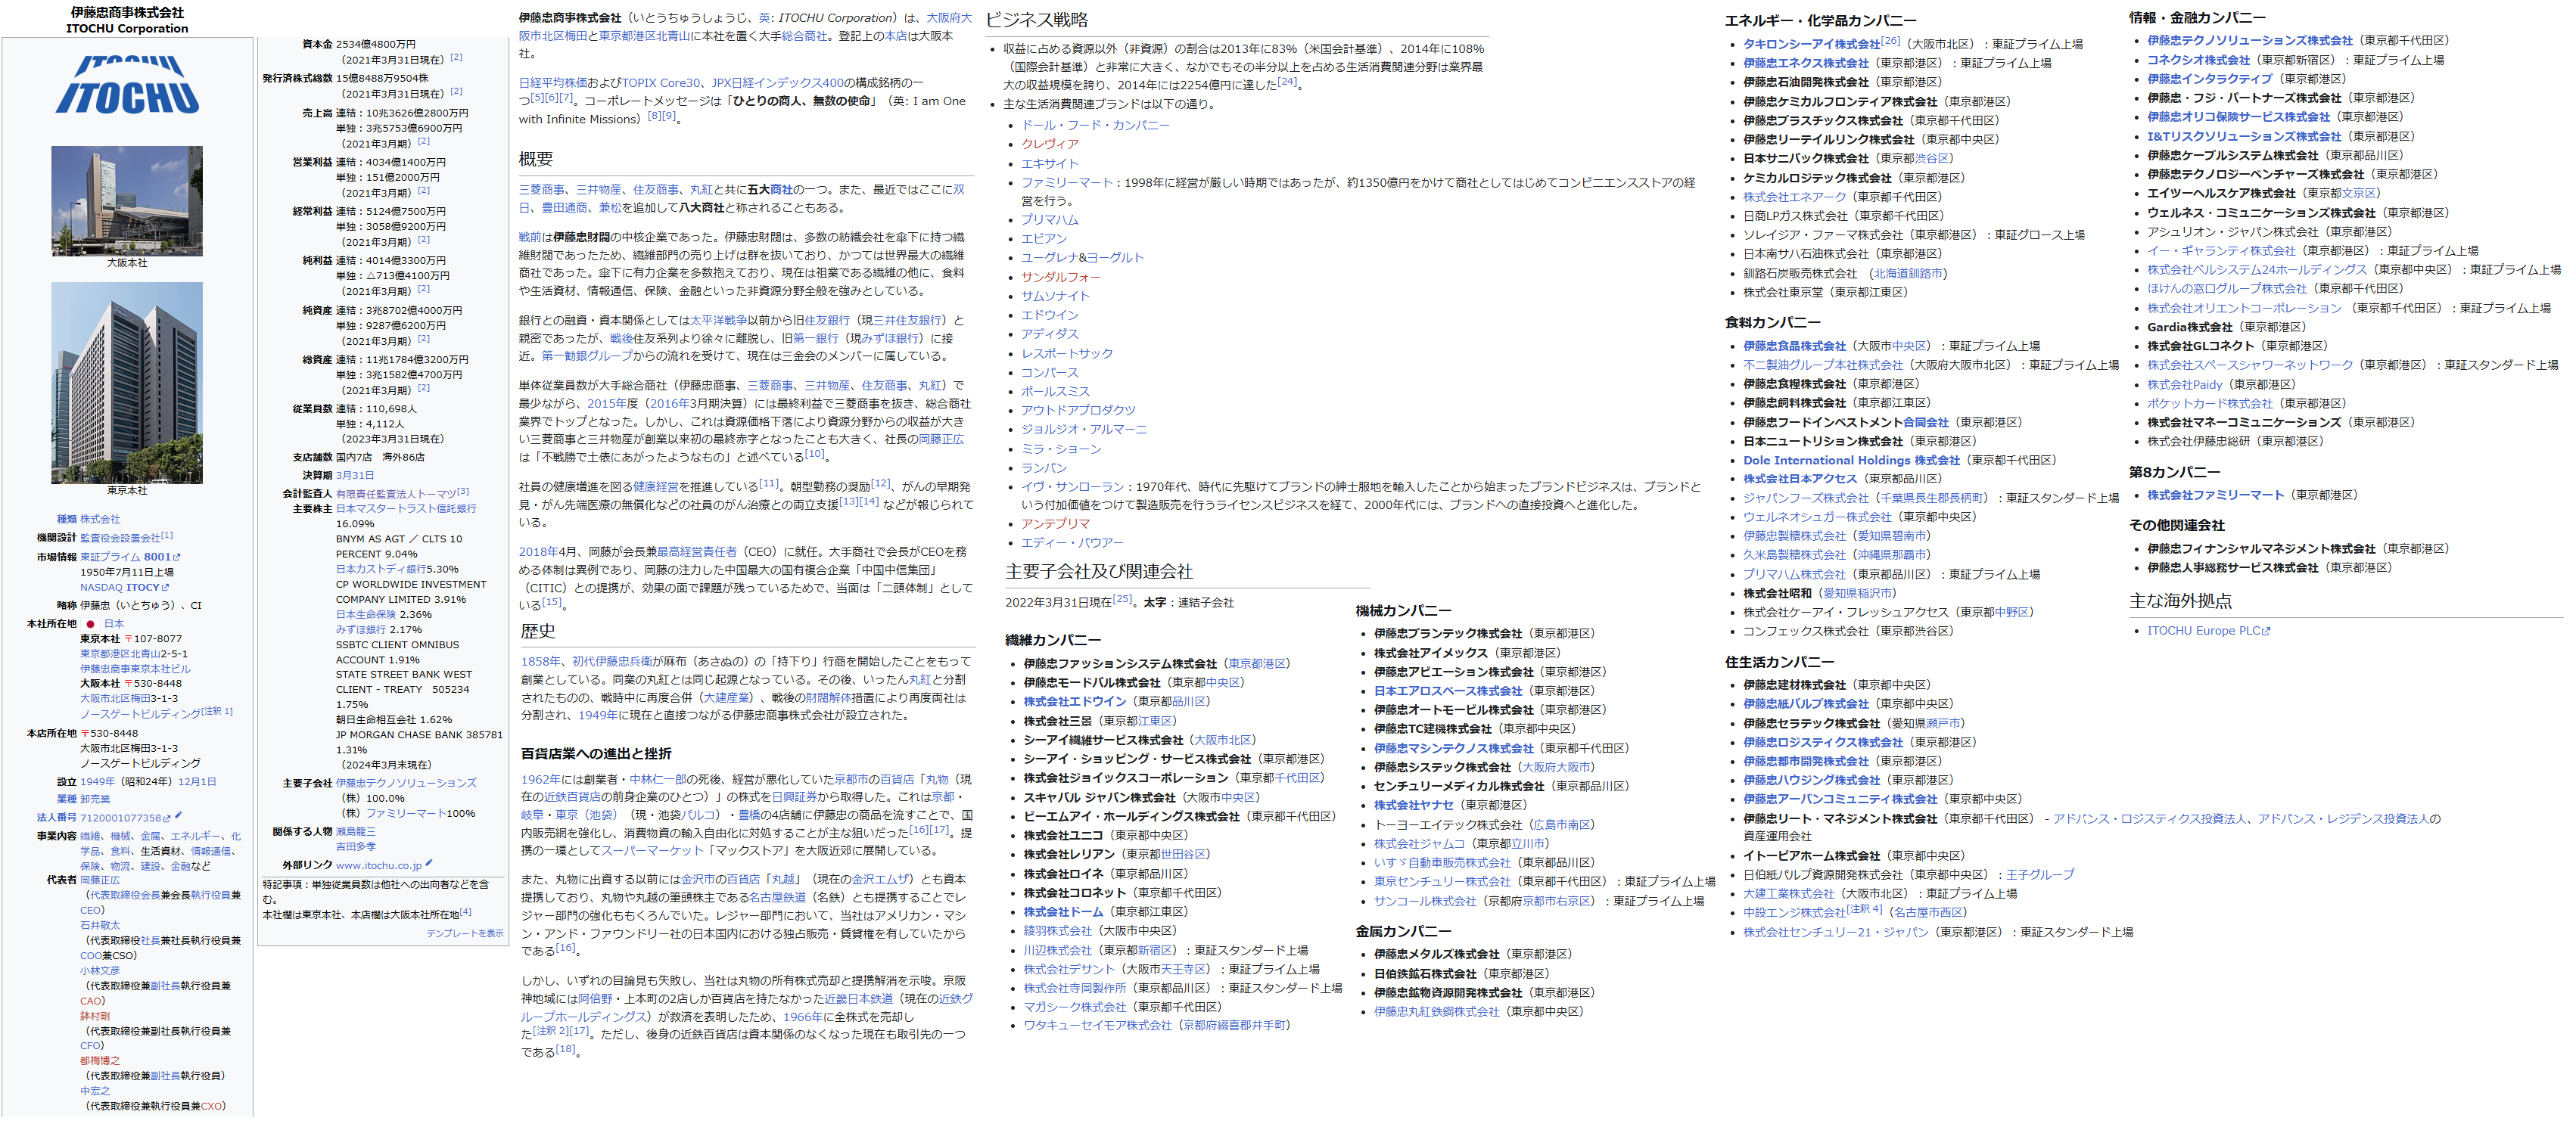Open the red クレヴィア brand link
The image size is (2576, 1127).
click(1049, 145)
